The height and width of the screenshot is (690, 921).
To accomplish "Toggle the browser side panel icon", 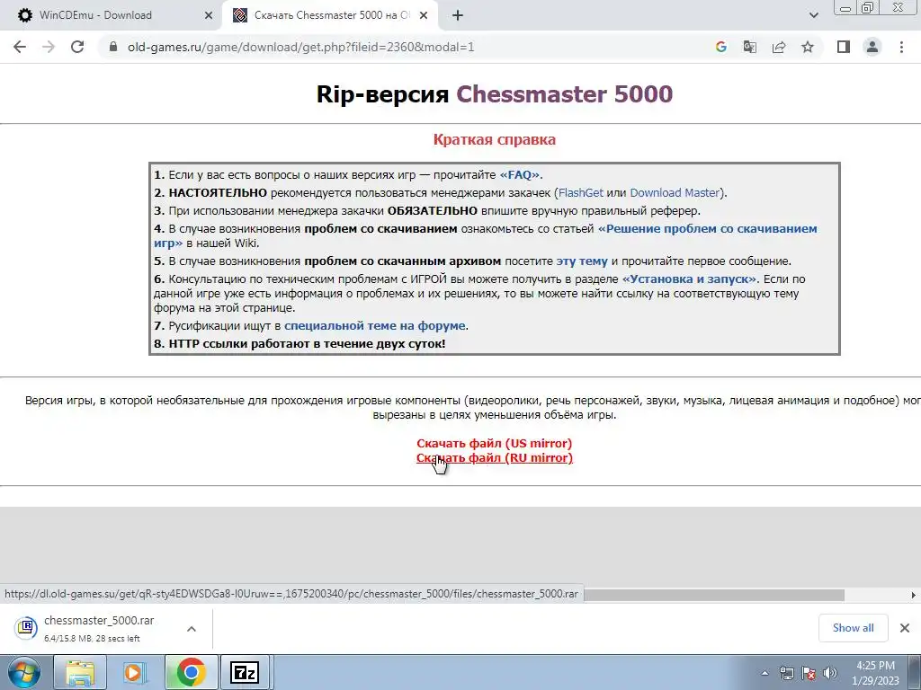I will (x=844, y=47).
